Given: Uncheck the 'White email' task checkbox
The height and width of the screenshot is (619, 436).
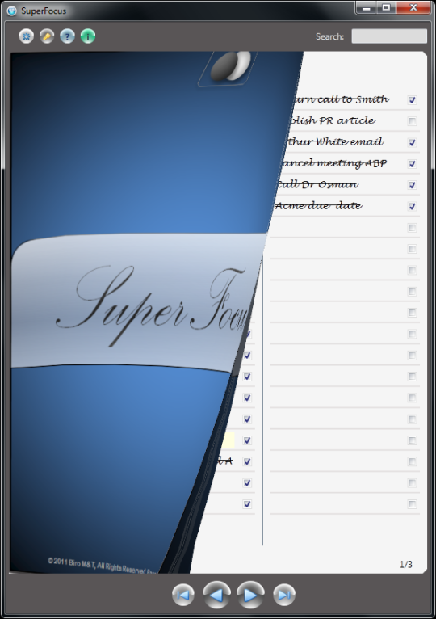Looking at the screenshot, I should click(x=413, y=142).
